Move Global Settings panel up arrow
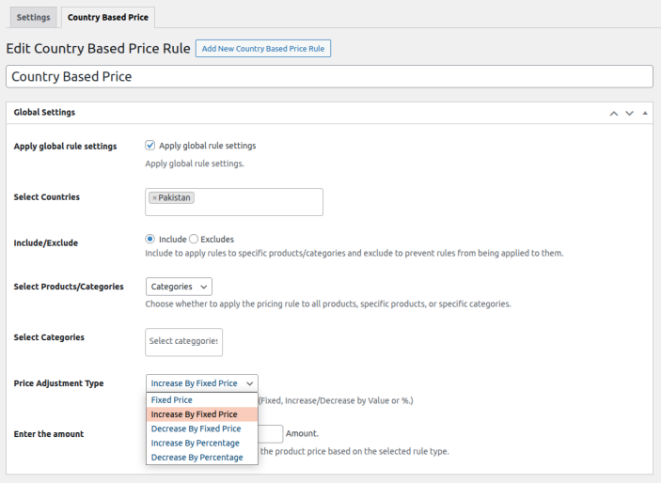Screen dimensions: 661x483 click(x=614, y=113)
